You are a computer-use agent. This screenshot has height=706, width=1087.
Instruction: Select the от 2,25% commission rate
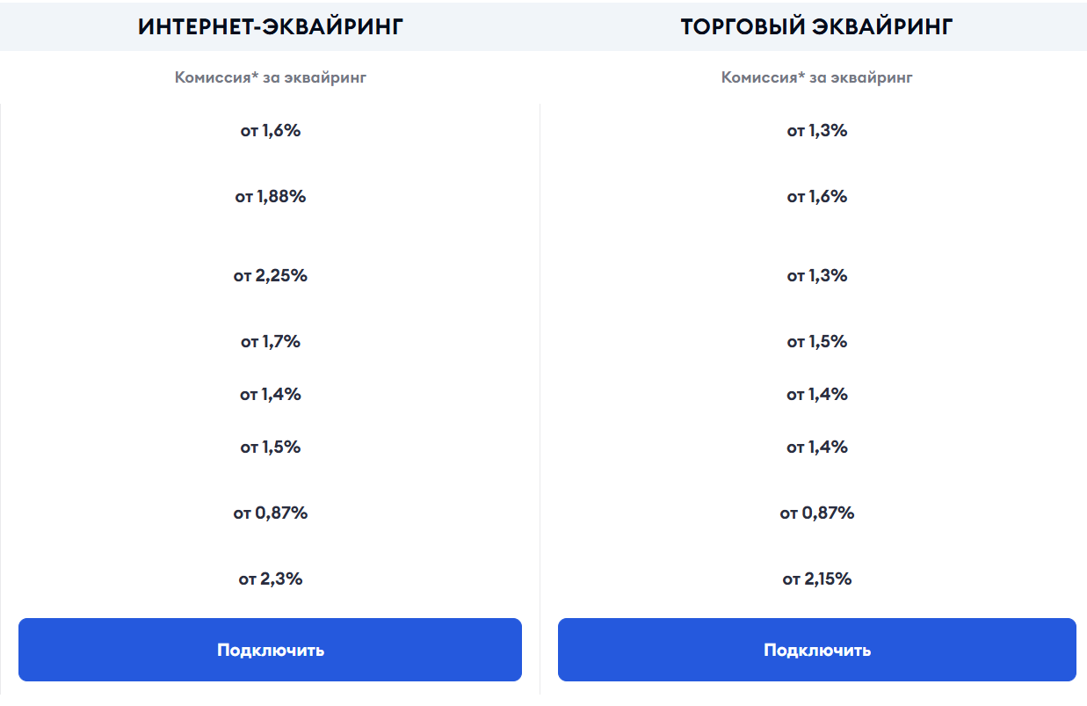coord(271,276)
